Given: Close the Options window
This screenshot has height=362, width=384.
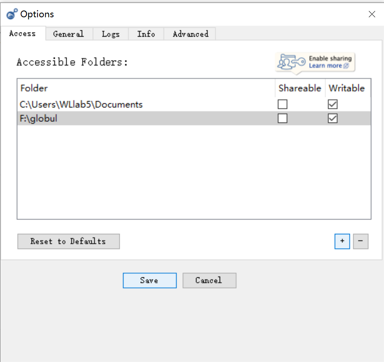Looking at the screenshot, I should pyautogui.click(x=372, y=14).
